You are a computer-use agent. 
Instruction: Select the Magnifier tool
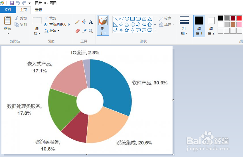pyautogui.click(x=91, y=31)
